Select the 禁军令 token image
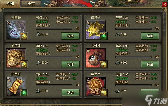 click(x=96, y=86)
